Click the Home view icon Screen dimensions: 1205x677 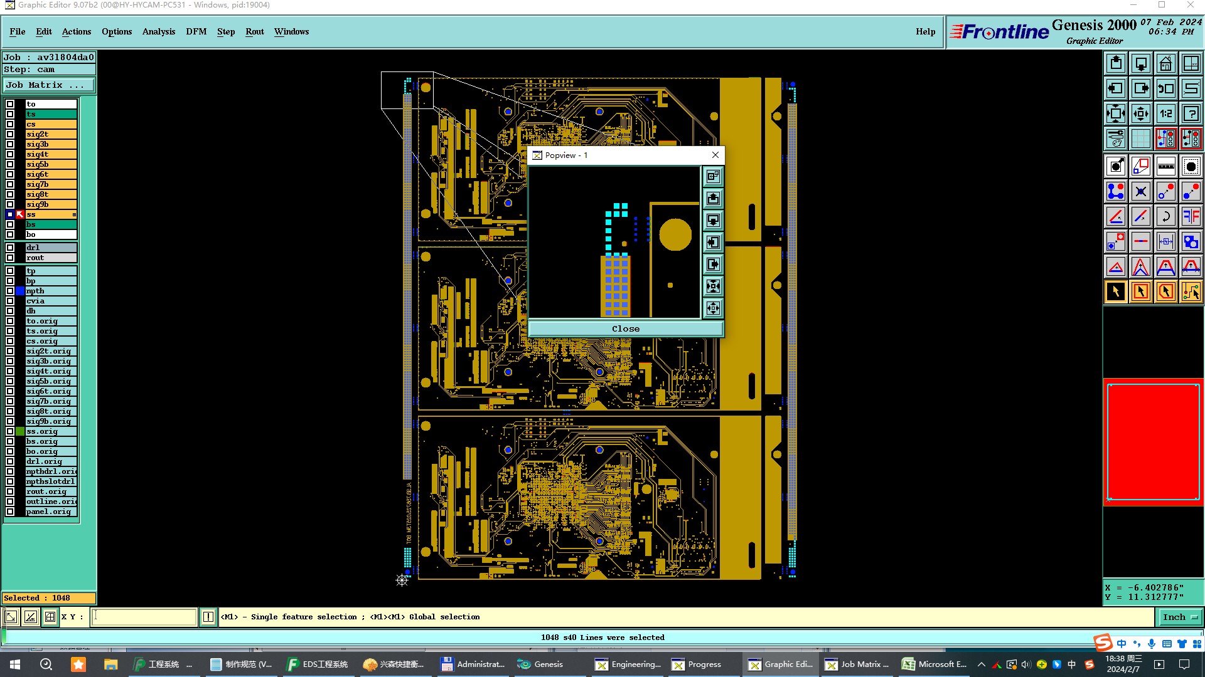pyautogui.click(x=1165, y=63)
